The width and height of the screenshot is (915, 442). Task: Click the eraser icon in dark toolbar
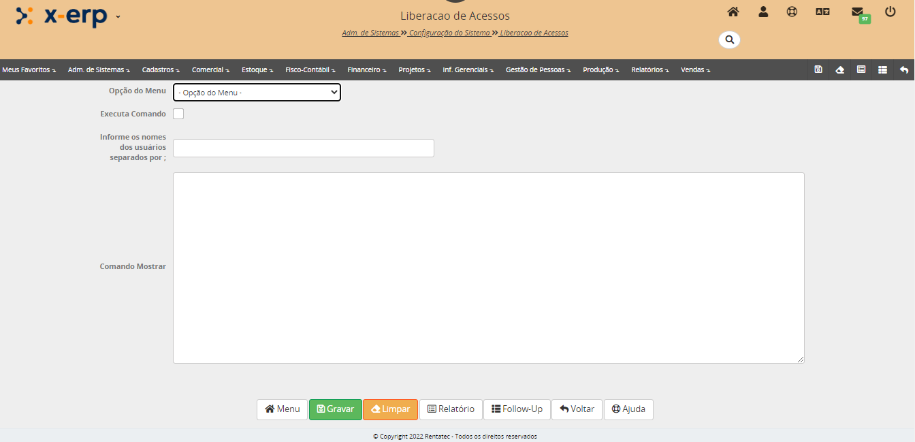839,69
